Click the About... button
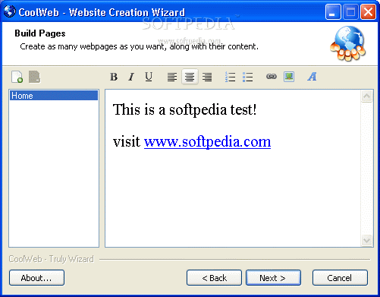The width and height of the screenshot is (380, 297). 36,278
